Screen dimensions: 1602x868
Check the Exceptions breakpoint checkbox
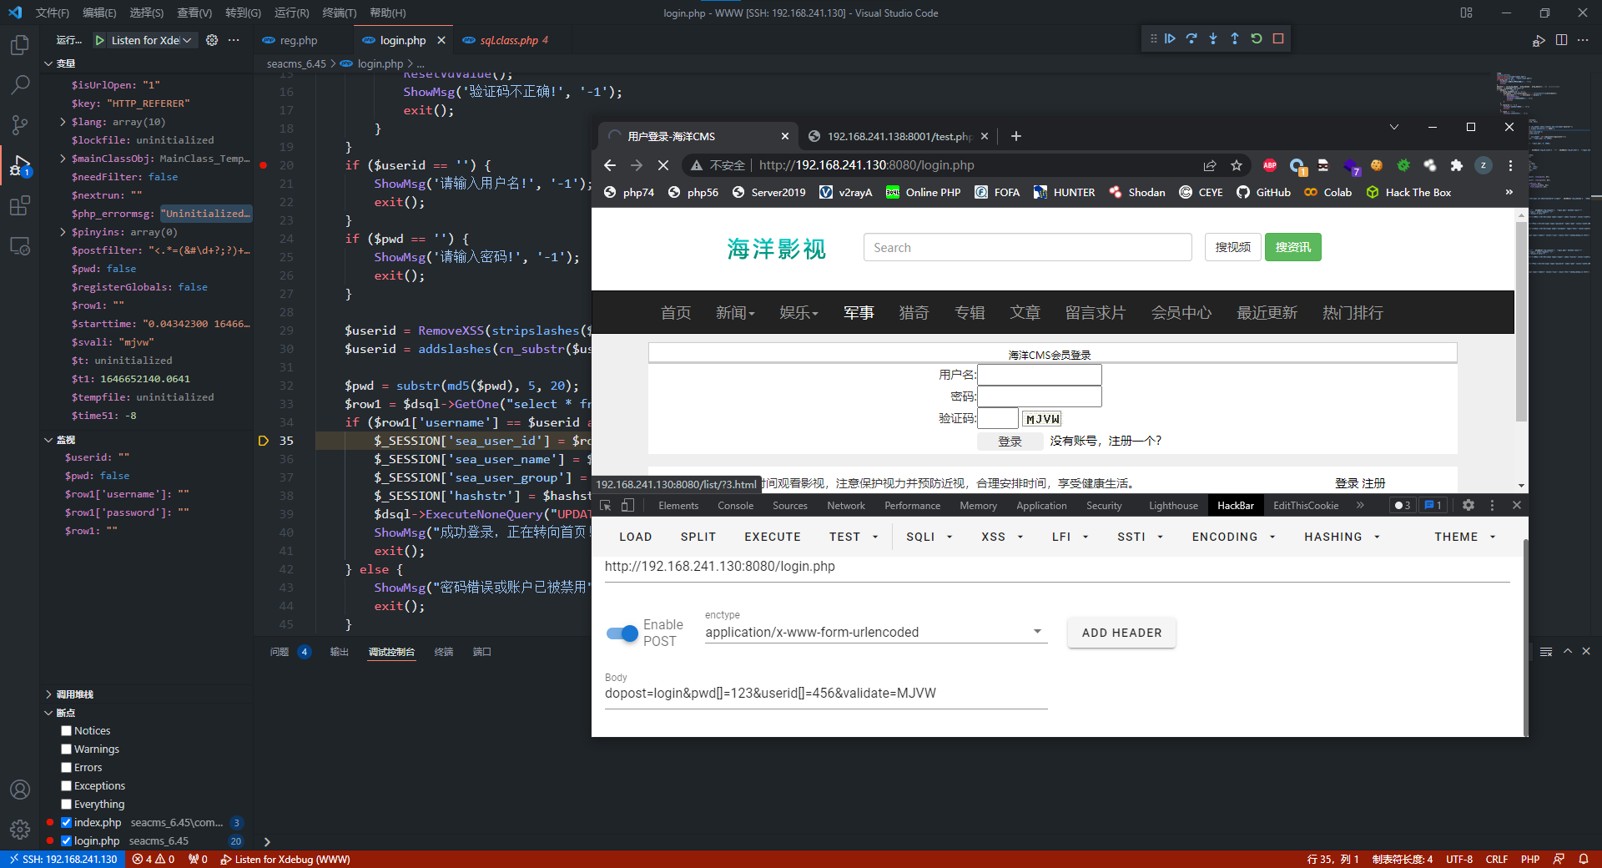[67, 785]
